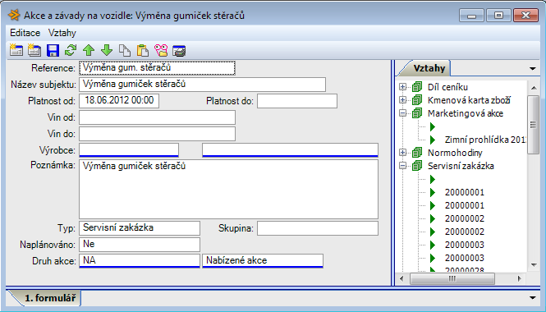This screenshot has height=312, width=546.
Task: Click the Naplánováno field showing Ne
Action: tap(140, 245)
